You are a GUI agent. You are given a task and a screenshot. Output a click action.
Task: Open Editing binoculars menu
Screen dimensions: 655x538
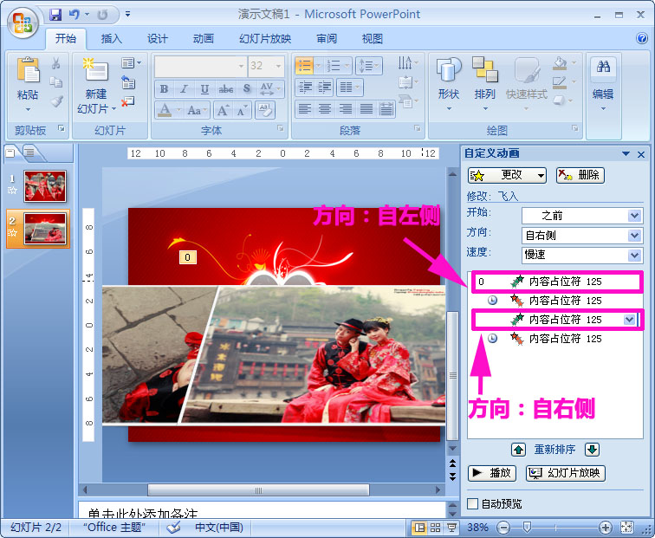point(603,83)
